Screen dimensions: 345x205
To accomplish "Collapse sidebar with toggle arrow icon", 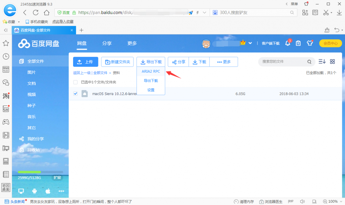I will coord(6,30).
